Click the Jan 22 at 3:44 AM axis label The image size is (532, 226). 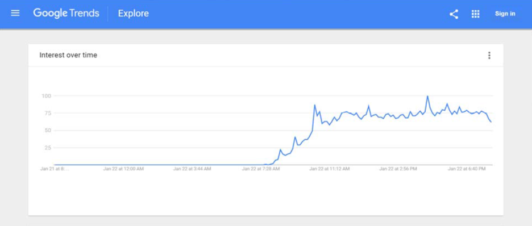(x=192, y=169)
